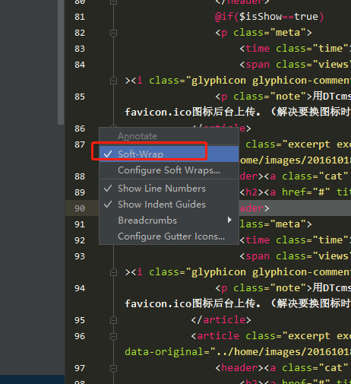The image size is (351, 384).
Task: Click line number 85 in gutter
Action: 80,97
